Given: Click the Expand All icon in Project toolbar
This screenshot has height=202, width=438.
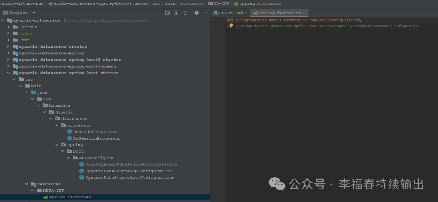Looking at the screenshot, I should pos(176,13).
